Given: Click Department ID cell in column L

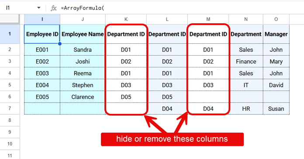Looking at the screenshot, I should click(167, 34).
